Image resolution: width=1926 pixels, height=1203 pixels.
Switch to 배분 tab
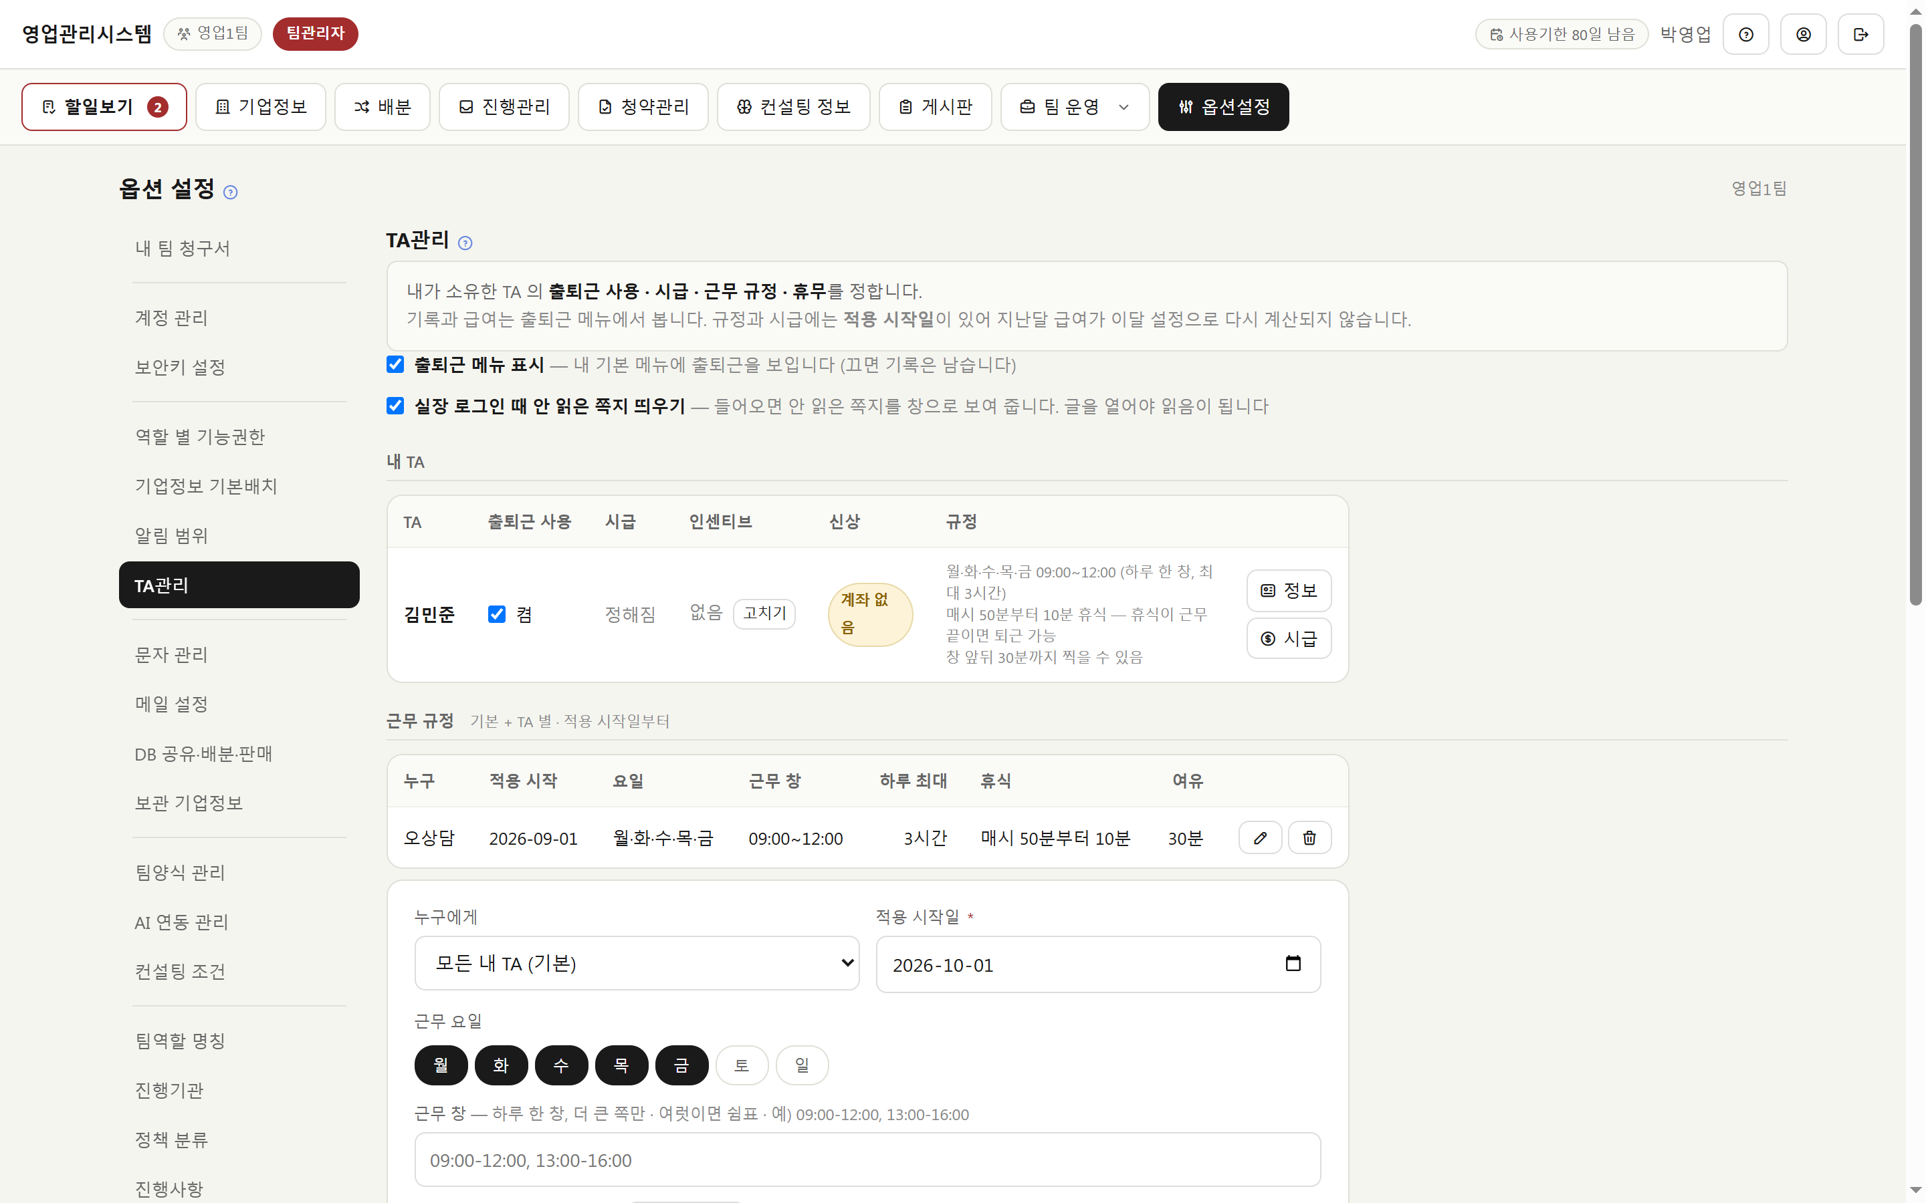click(382, 107)
